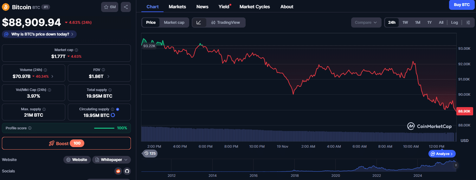The image size is (476, 180).
Task: Click the share icon button
Action: 126,7
